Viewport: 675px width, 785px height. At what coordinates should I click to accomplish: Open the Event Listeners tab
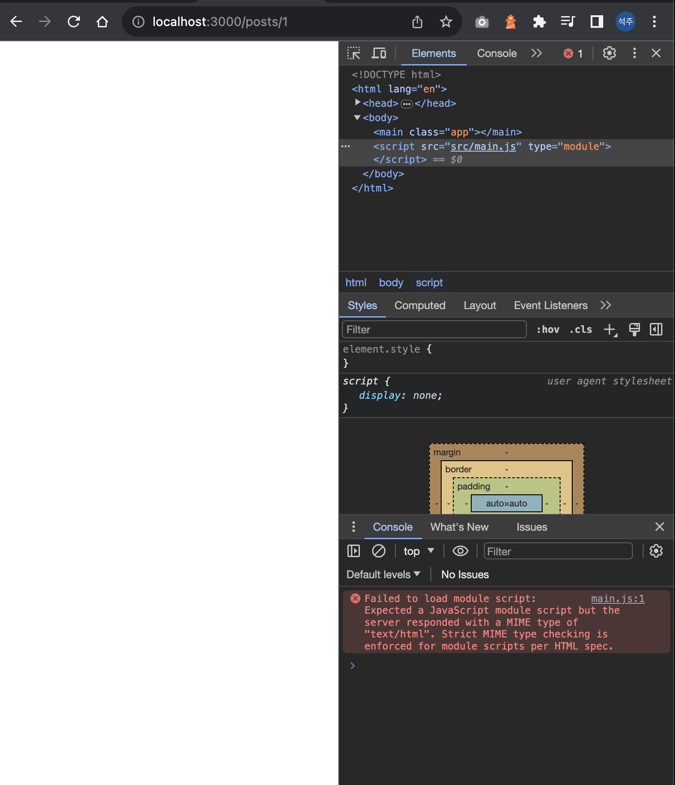point(551,305)
